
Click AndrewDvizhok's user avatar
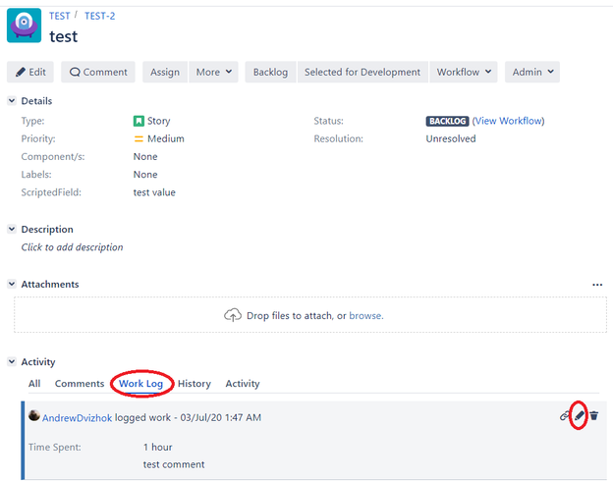coord(34,415)
